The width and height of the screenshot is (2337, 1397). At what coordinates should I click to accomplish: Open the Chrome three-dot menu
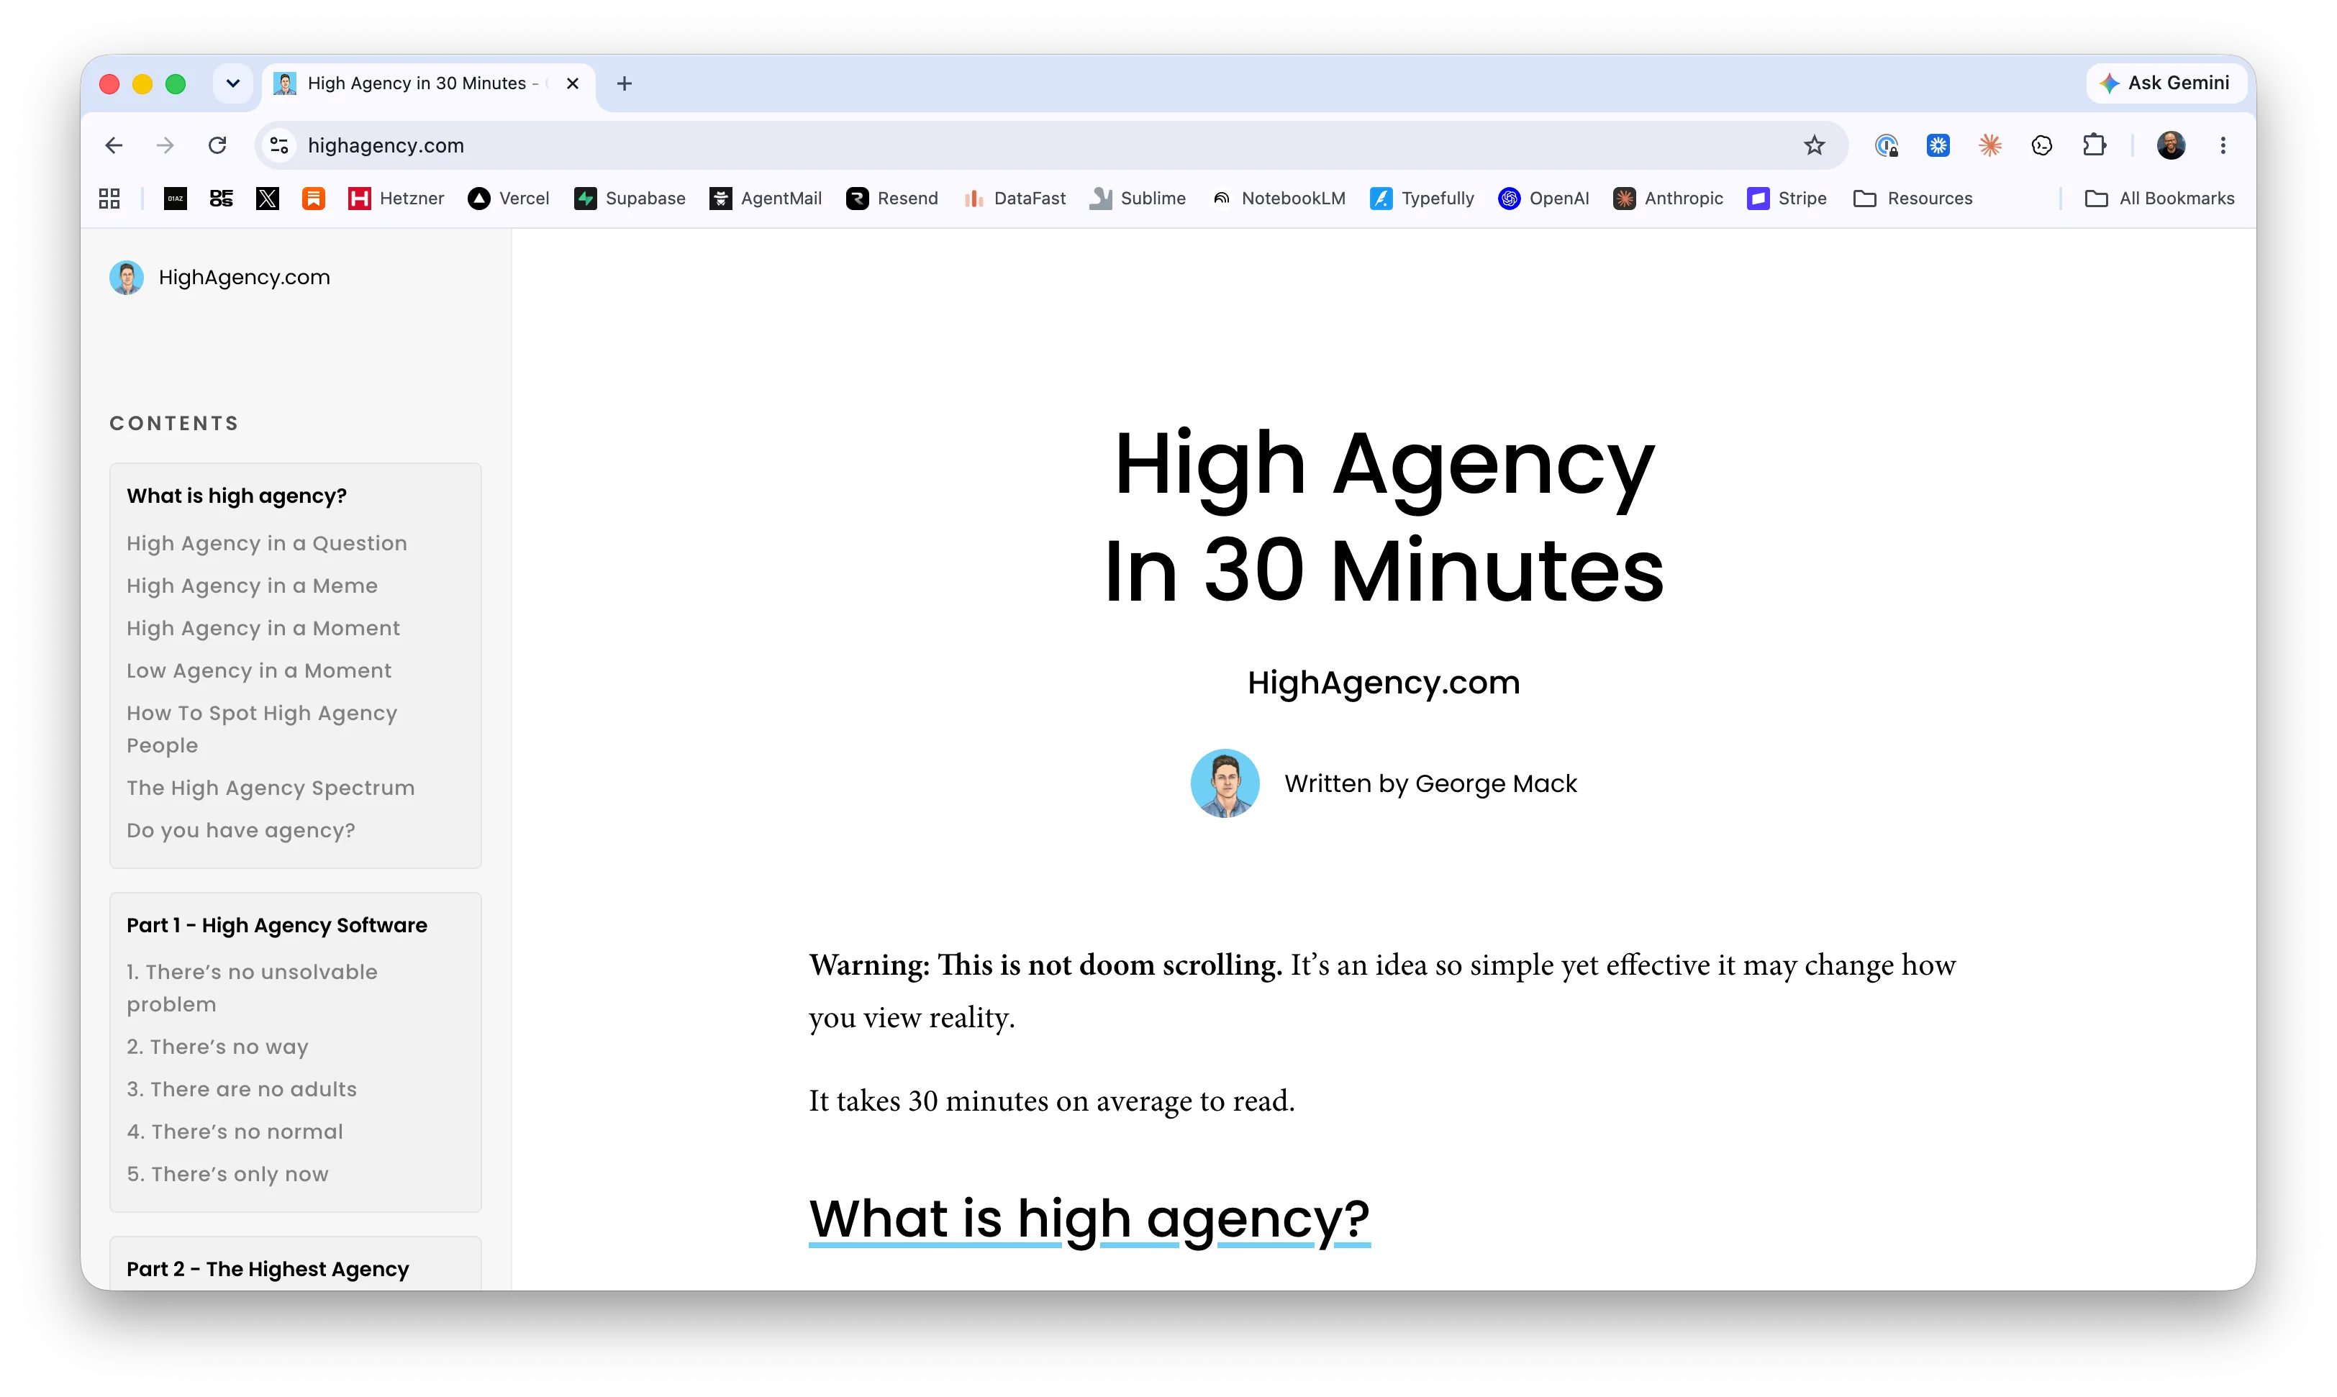[2223, 145]
